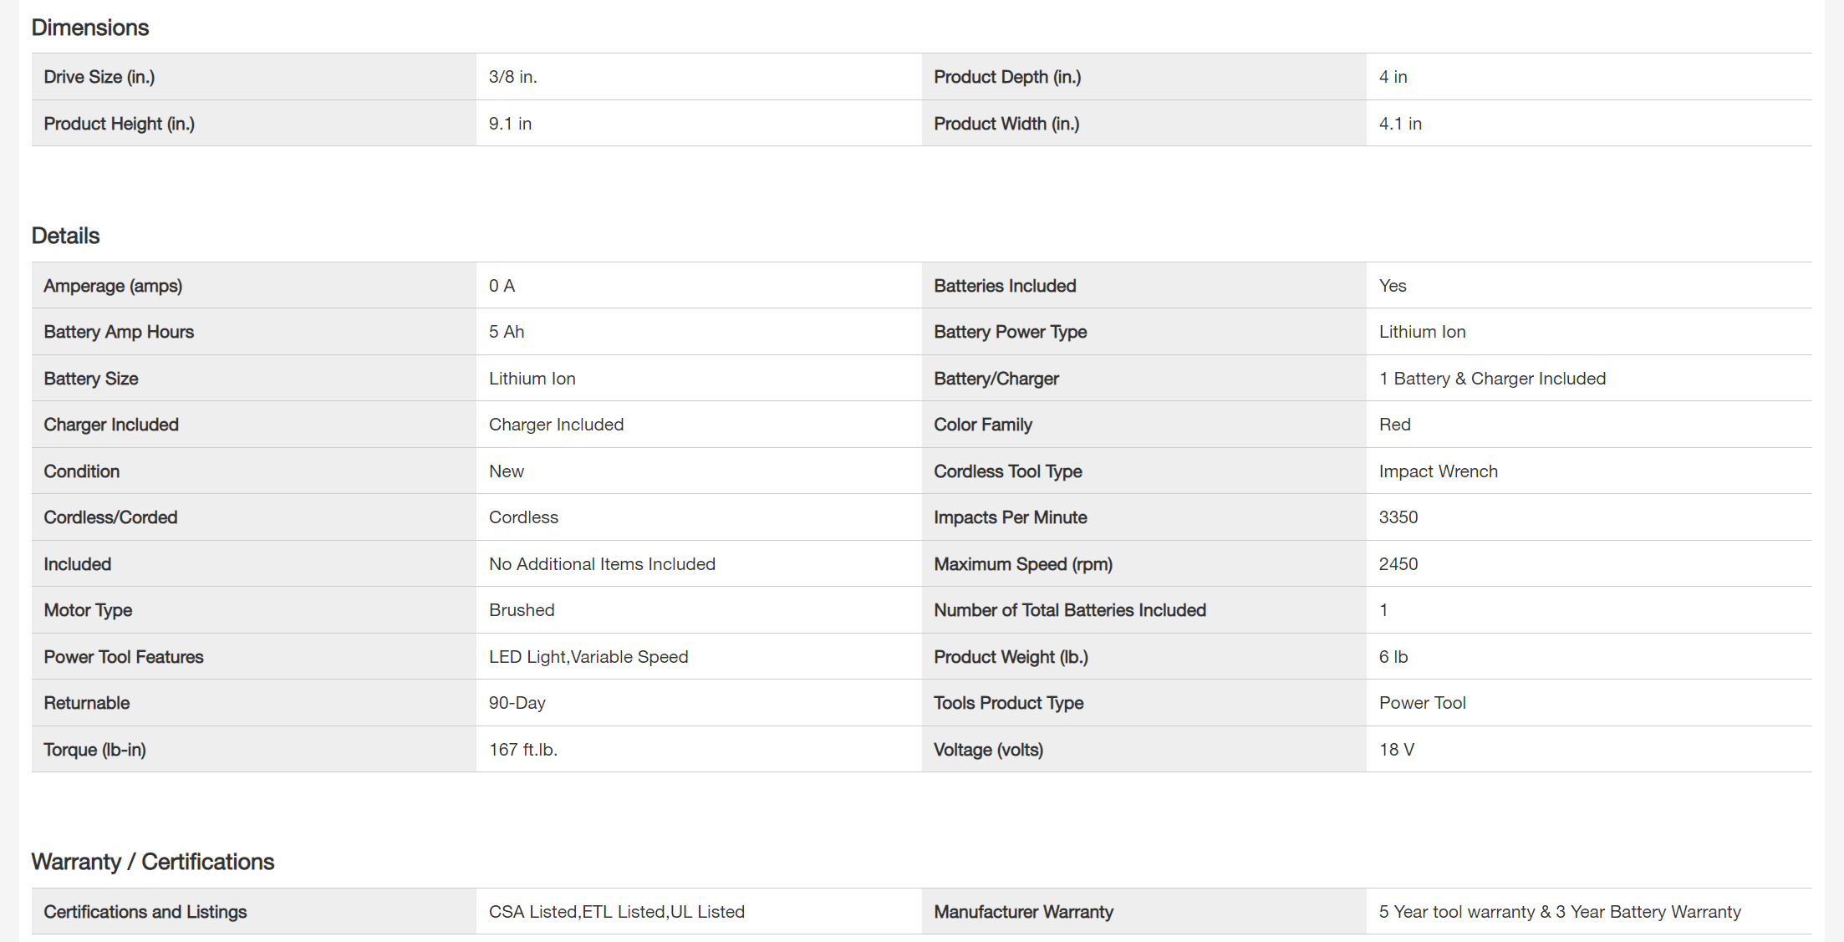1844x942 pixels.
Task: Click the Drive Size (in.) label
Action: [x=99, y=77]
